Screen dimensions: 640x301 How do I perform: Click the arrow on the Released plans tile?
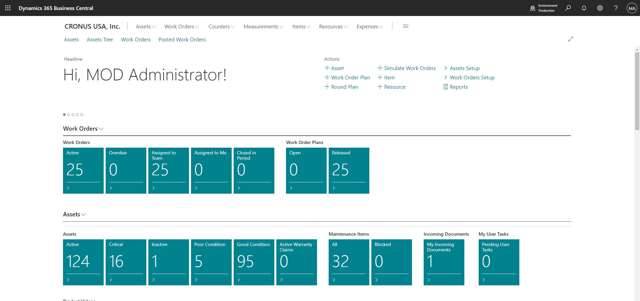(x=334, y=188)
